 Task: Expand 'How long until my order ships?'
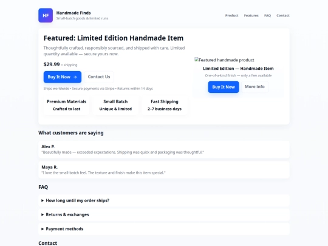(164, 200)
